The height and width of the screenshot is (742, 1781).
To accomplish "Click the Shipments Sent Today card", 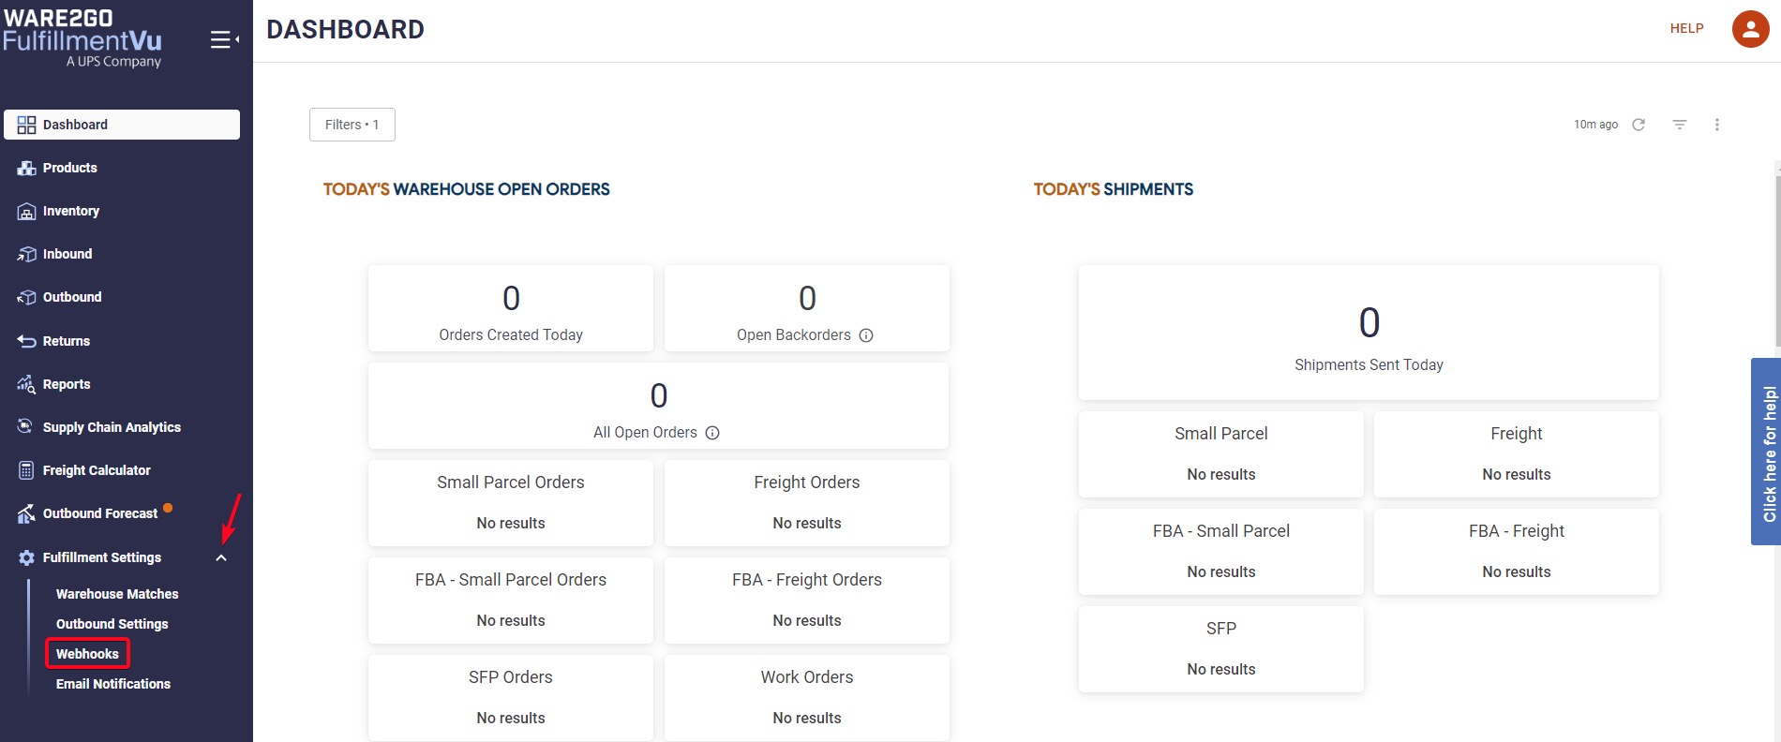I will [x=1368, y=333].
